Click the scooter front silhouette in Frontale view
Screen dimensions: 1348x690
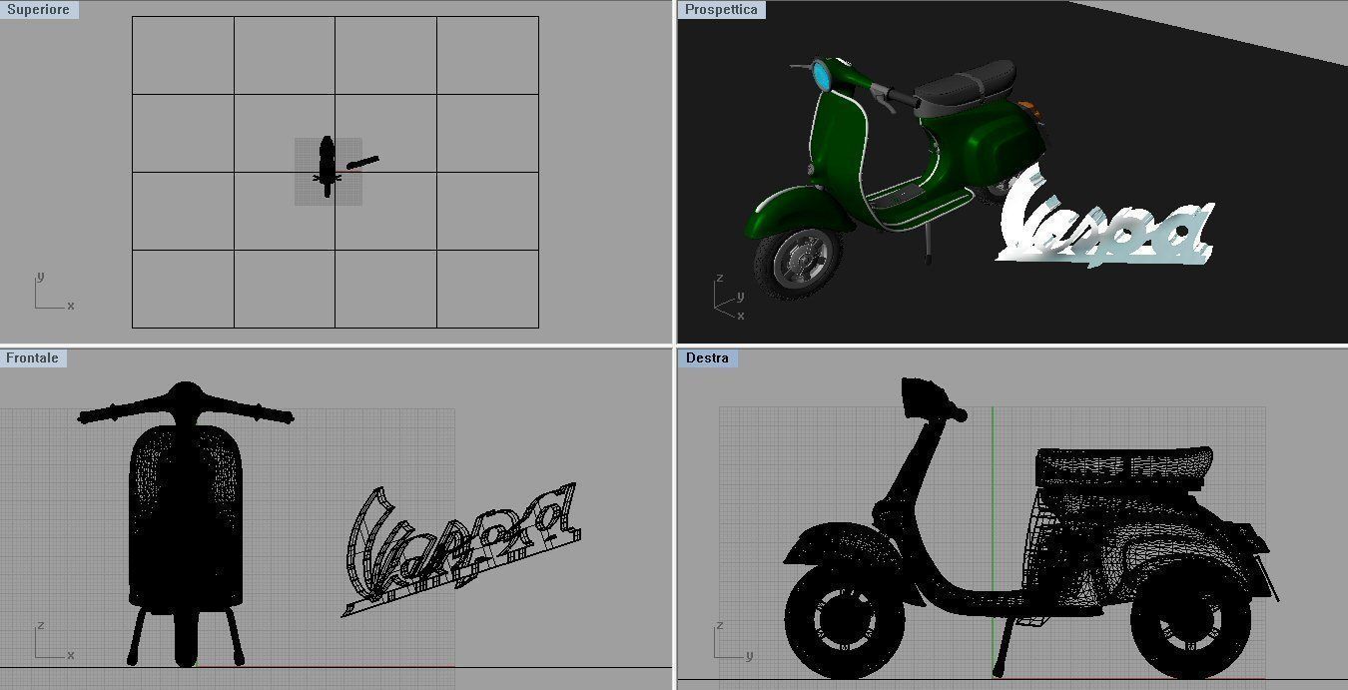[186, 523]
